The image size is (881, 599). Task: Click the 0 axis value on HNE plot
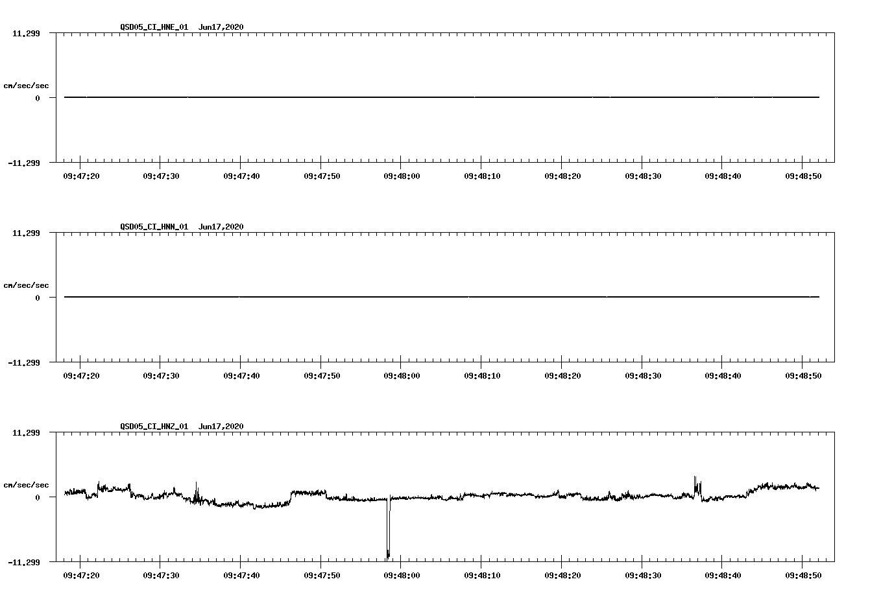click(x=38, y=99)
